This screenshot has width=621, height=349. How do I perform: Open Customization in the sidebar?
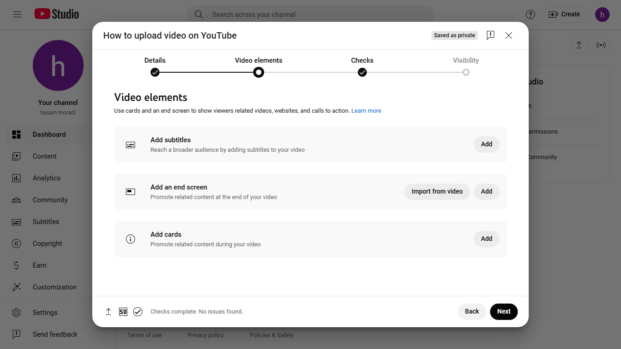[55, 287]
